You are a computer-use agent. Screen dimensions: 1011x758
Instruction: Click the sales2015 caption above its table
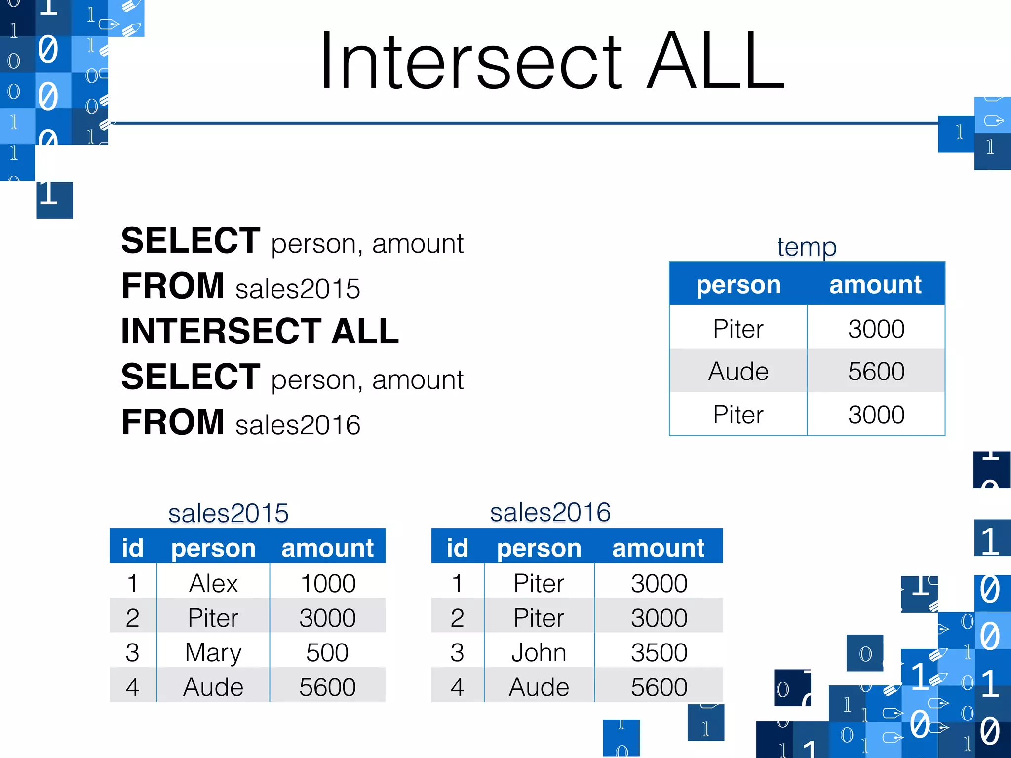(228, 513)
